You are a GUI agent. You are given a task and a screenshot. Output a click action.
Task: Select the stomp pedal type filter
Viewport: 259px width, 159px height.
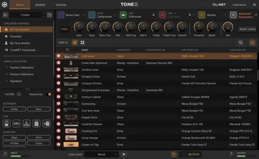6,123
